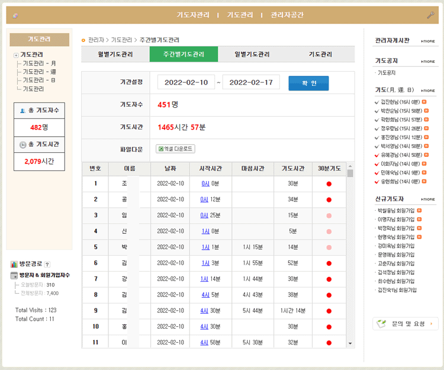Screen dimensions: 444x370
Task: Open the 관리자공간 top menu
Action: click(287, 15)
